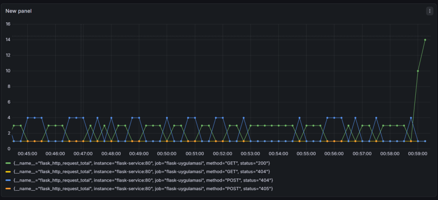
Task: Isolate the GET status 200 legend series
Action: (141, 163)
